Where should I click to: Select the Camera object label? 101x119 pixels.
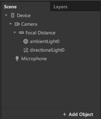(29, 24)
